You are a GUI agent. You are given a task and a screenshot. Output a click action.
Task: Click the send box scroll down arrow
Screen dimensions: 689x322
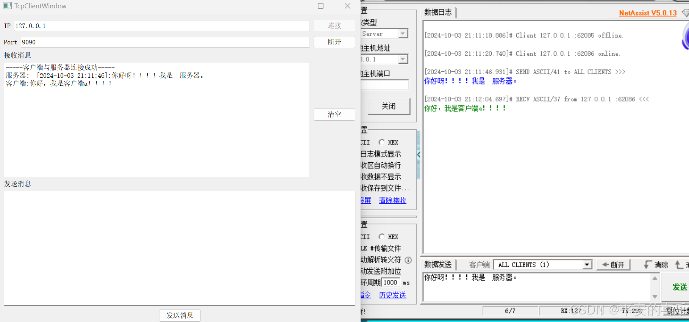(655, 296)
